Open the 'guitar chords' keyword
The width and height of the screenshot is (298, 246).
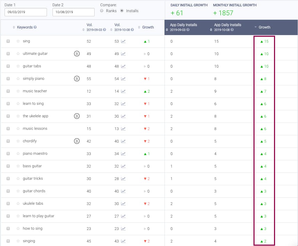point(34,191)
